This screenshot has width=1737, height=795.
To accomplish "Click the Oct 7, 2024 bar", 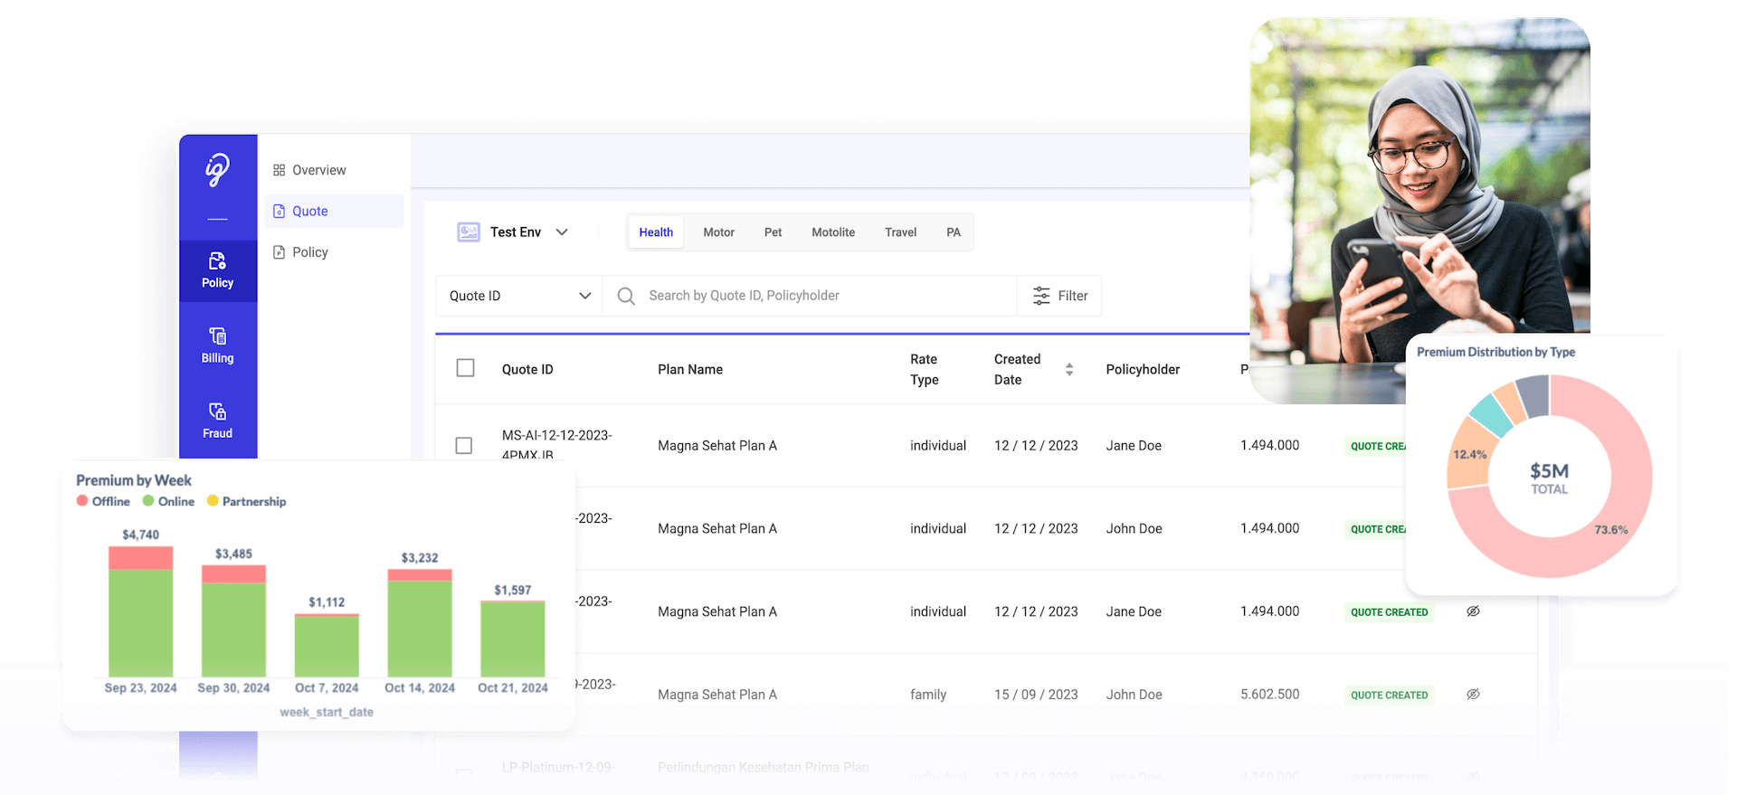I will click(x=327, y=645).
